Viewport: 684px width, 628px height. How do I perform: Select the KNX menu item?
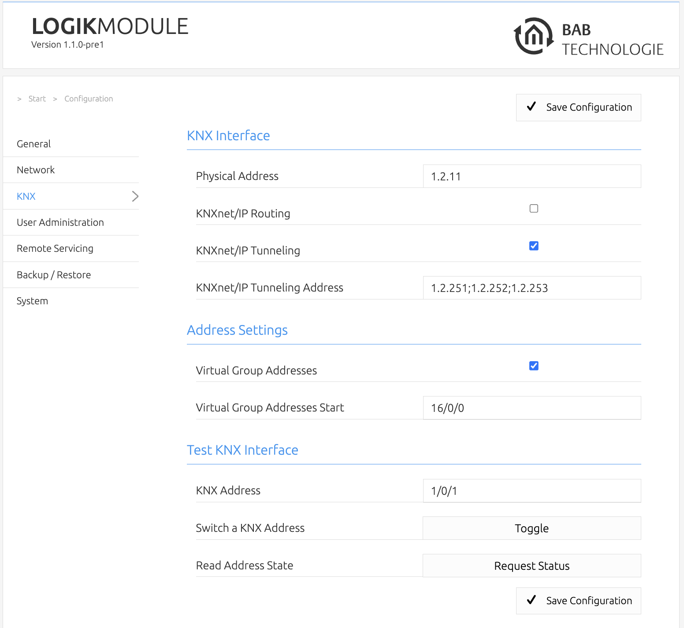coord(71,196)
